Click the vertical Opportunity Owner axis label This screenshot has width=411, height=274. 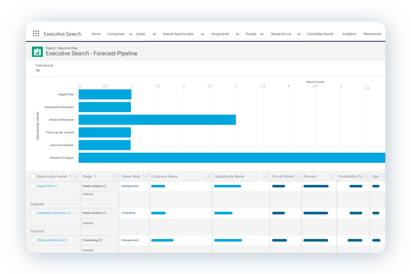click(38, 126)
